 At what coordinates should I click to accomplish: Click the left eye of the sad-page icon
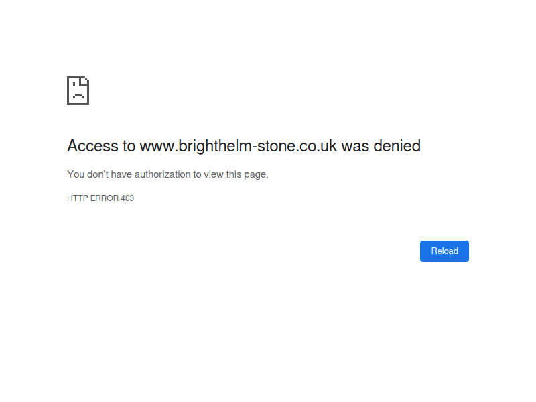pos(74,84)
